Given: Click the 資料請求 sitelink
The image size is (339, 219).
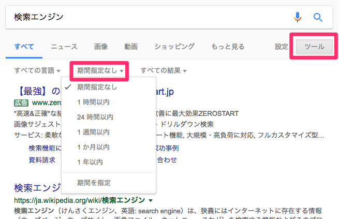Looking at the screenshot, I should tap(42, 160).
